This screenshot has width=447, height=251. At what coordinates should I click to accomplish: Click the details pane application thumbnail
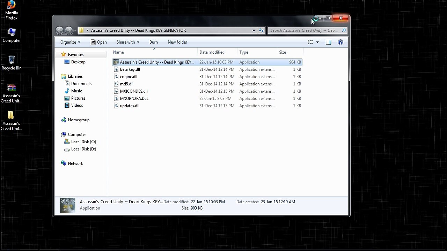tap(68, 205)
